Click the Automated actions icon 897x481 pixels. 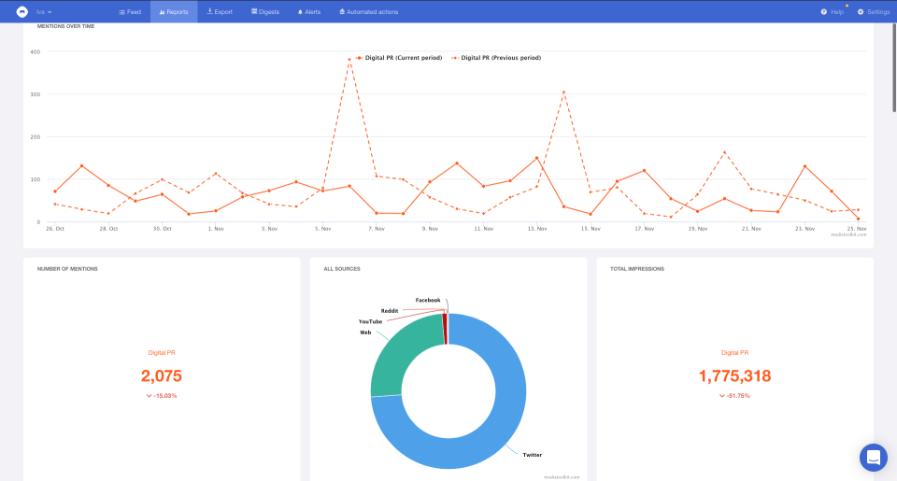(x=342, y=11)
